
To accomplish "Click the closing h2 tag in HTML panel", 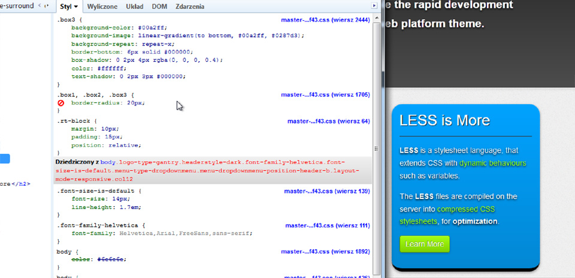I will [x=22, y=184].
